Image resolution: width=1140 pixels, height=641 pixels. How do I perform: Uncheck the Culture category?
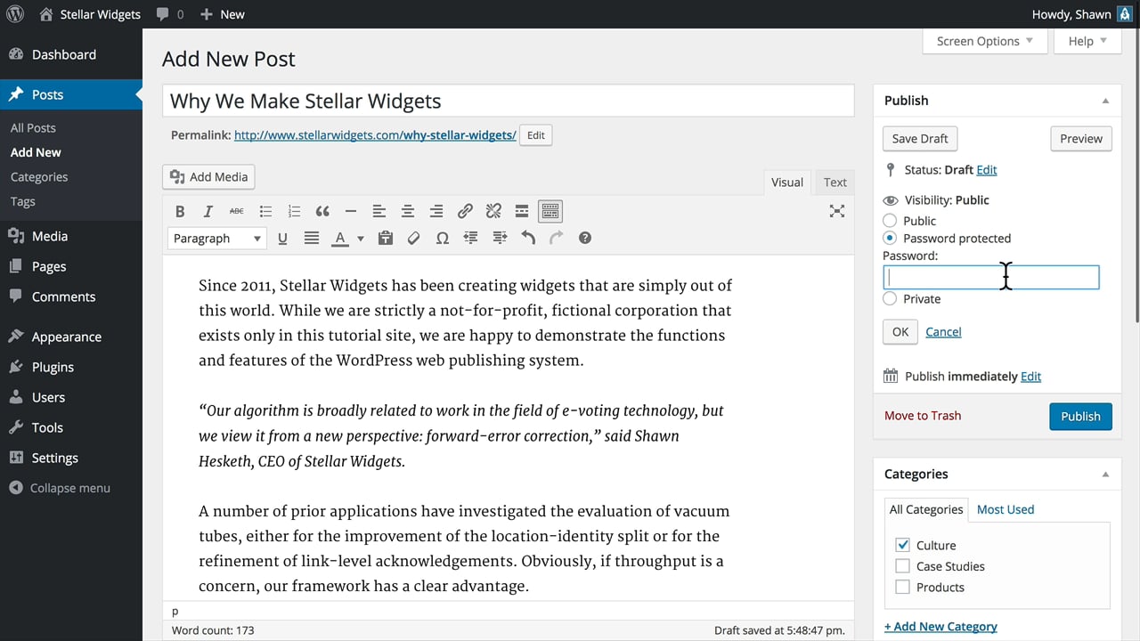(902, 545)
